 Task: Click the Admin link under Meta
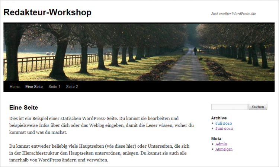(x=221, y=144)
